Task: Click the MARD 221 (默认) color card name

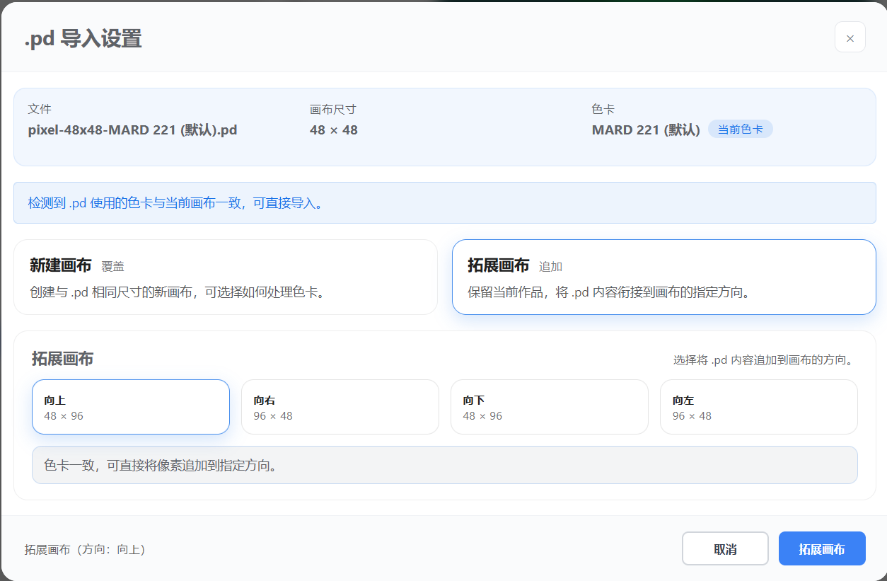Action: click(x=645, y=130)
